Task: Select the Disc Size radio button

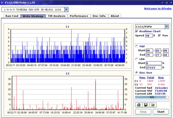Action: [137, 72]
